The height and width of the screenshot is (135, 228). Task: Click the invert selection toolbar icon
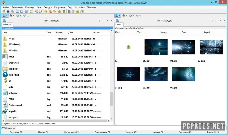(x=54, y=11)
